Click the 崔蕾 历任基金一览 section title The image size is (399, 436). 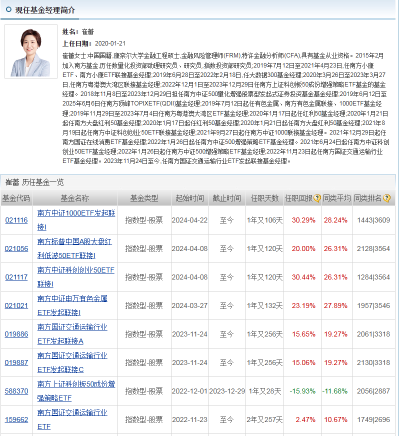34,182
